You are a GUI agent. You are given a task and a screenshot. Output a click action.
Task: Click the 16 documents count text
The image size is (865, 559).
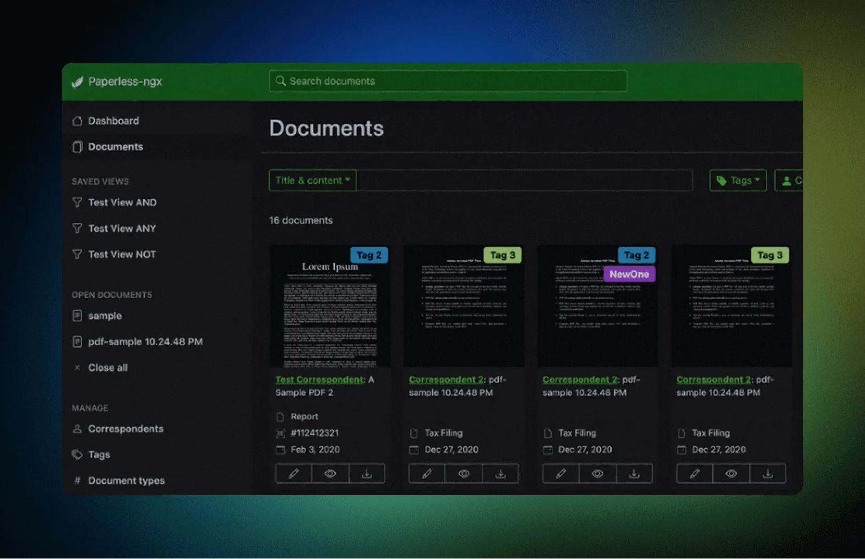click(x=301, y=220)
